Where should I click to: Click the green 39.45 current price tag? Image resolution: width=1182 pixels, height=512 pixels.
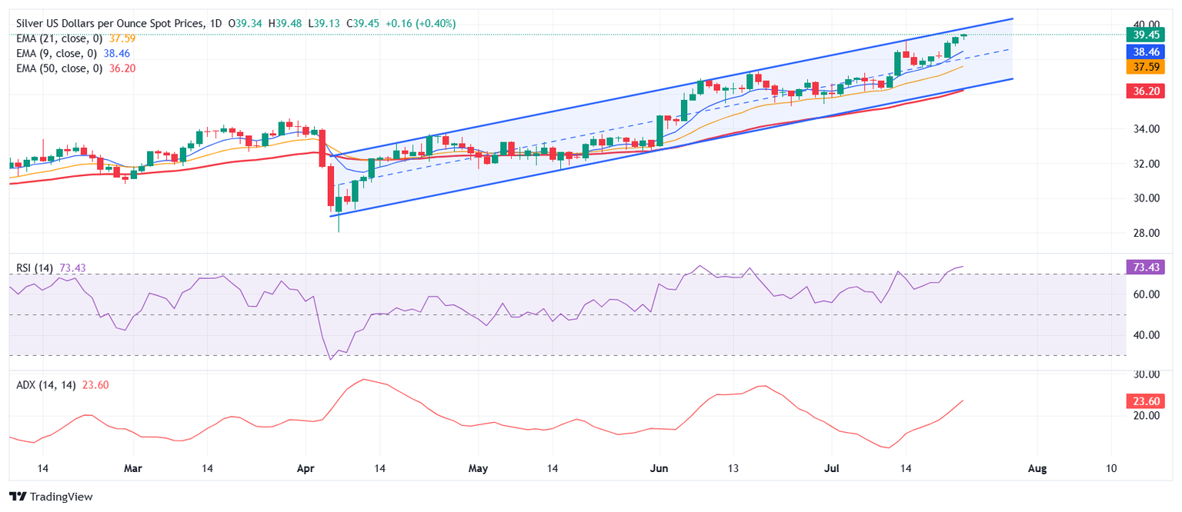pos(1144,35)
